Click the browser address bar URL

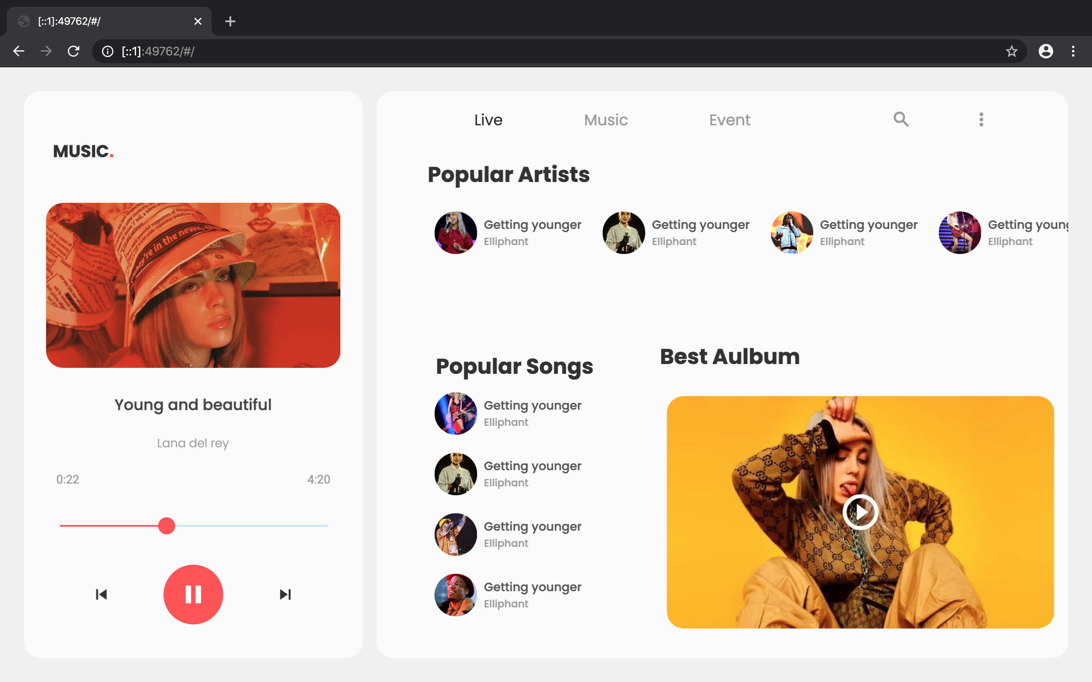click(158, 52)
